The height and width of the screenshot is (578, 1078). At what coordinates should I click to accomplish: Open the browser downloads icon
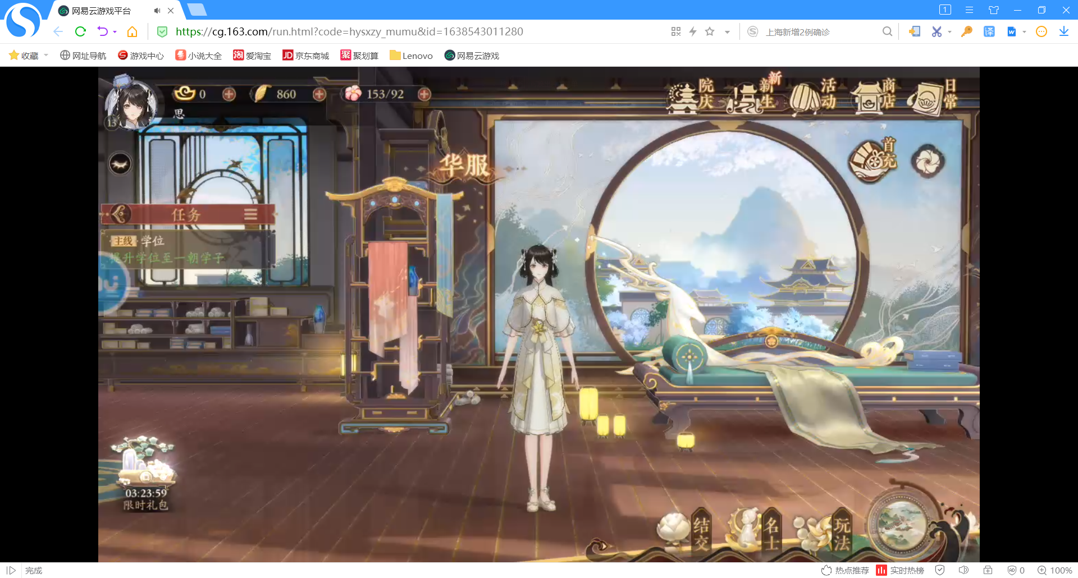point(1063,31)
